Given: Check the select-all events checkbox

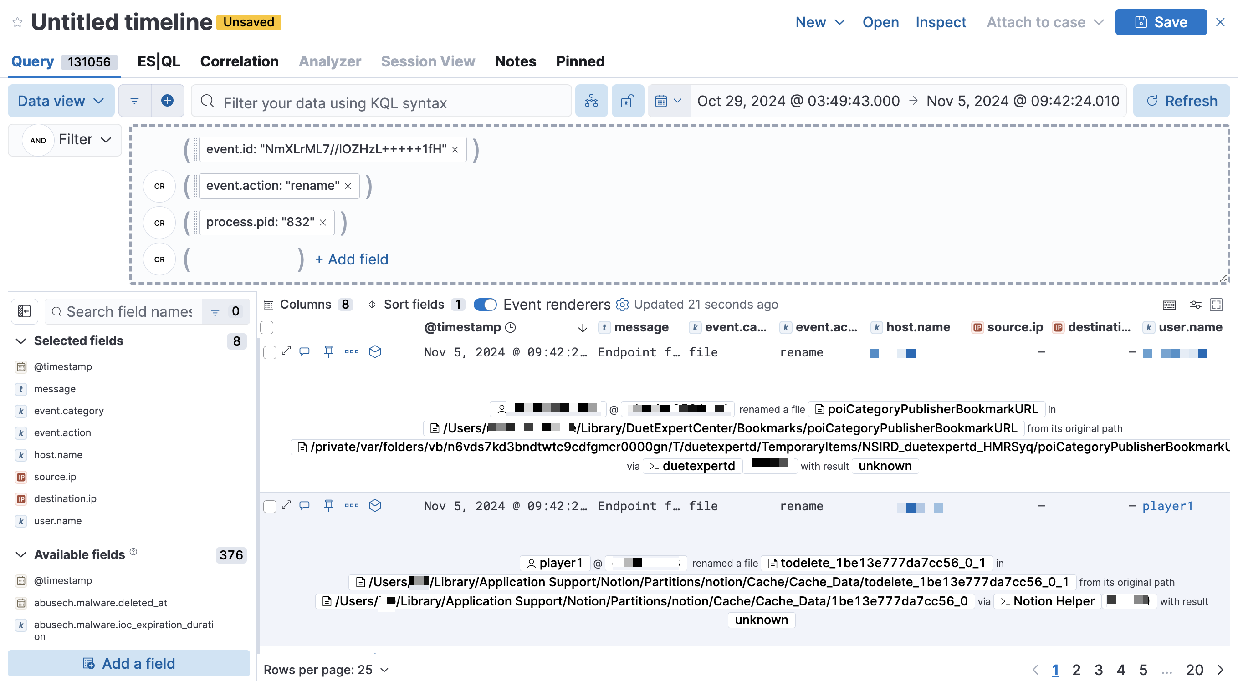Looking at the screenshot, I should tap(267, 327).
